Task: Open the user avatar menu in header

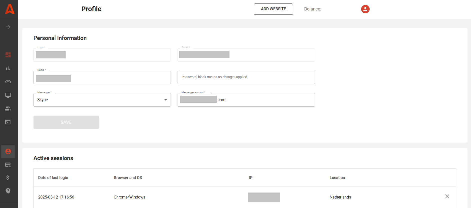Action: click(x=365, y=9)
